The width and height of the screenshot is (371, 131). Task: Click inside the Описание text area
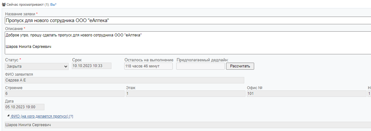[x=188, y=43]
